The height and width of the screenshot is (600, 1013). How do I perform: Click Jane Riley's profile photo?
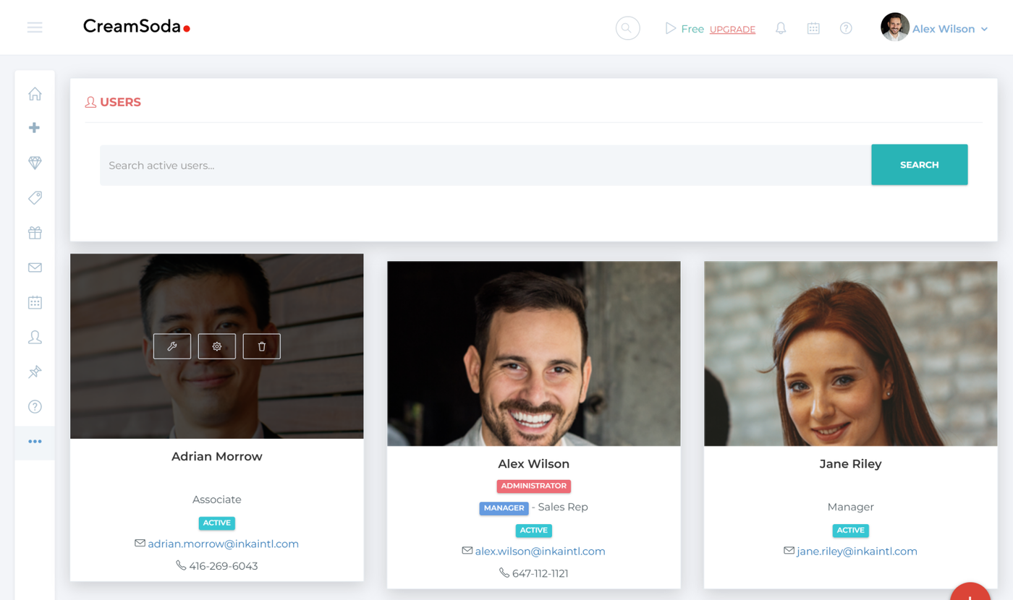851,353
